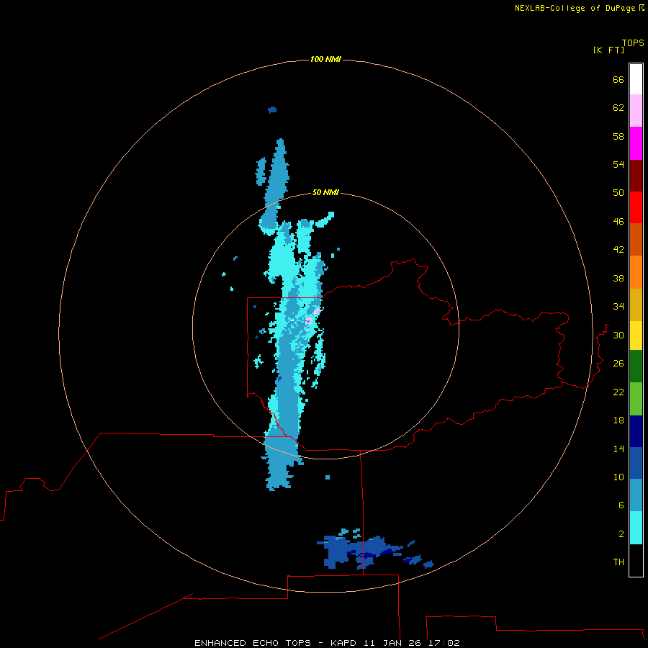Click the ENHANCED ECHO TOPS caption

tap(253, 643)
